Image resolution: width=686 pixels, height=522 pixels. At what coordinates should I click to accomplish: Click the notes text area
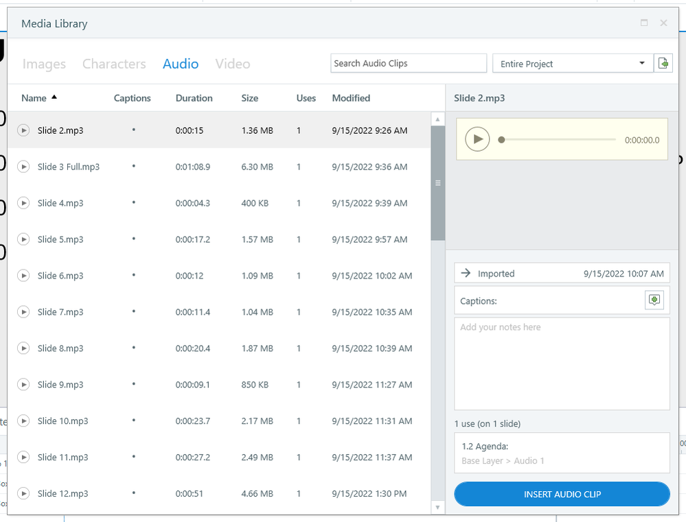tap(562, 364)
